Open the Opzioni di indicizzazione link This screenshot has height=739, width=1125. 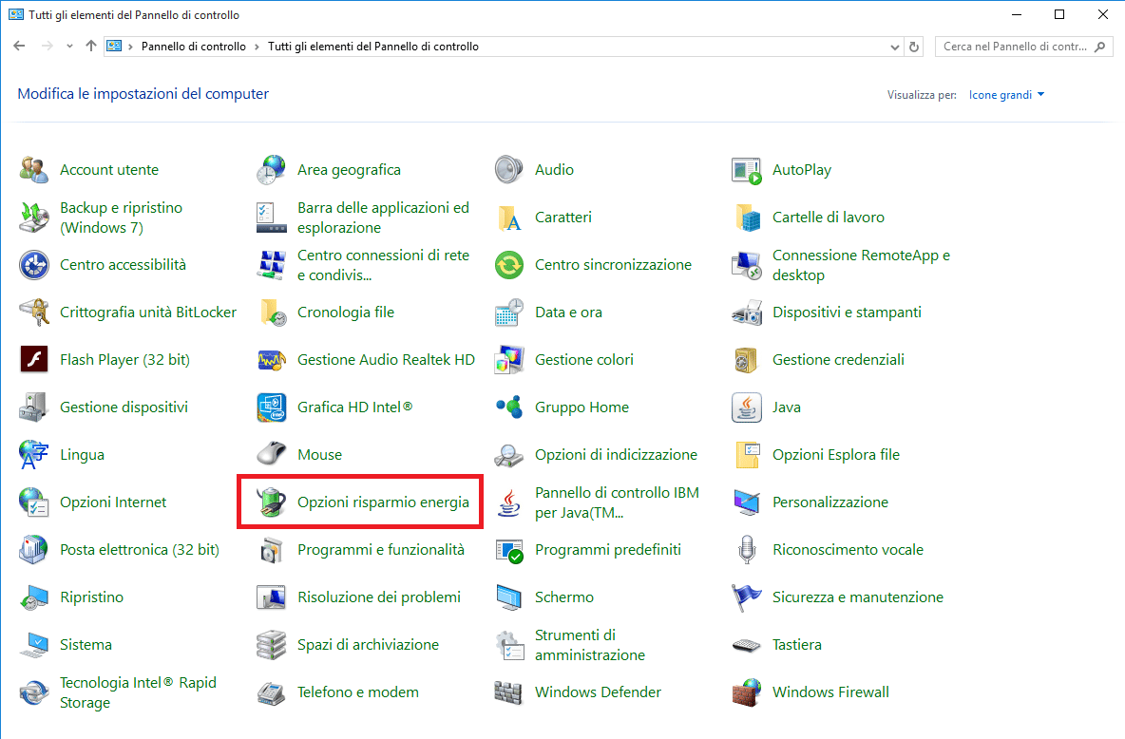[x=616, y=454]
